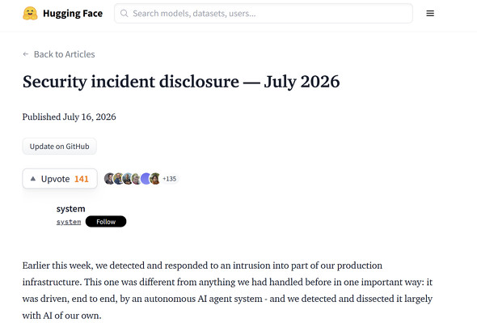Open the underlined system profile link
The height and width of the screenshot is (323, 477).
(x=69, y=222)
